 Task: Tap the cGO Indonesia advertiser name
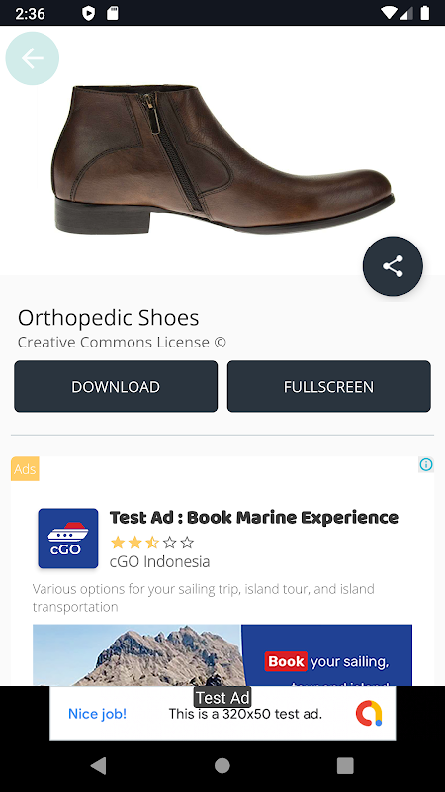tap(159, 561)
